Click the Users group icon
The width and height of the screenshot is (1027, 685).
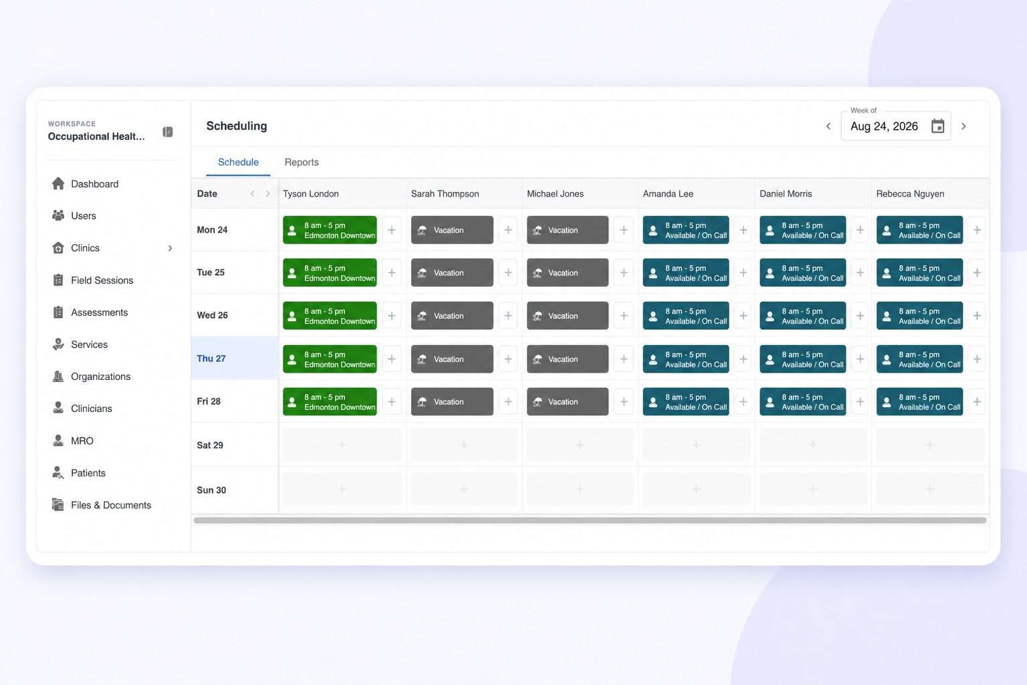coord(58,215)
